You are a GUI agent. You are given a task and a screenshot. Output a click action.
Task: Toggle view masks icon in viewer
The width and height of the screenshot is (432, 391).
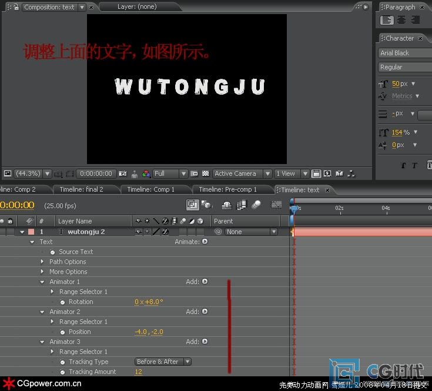click(70, 174)
